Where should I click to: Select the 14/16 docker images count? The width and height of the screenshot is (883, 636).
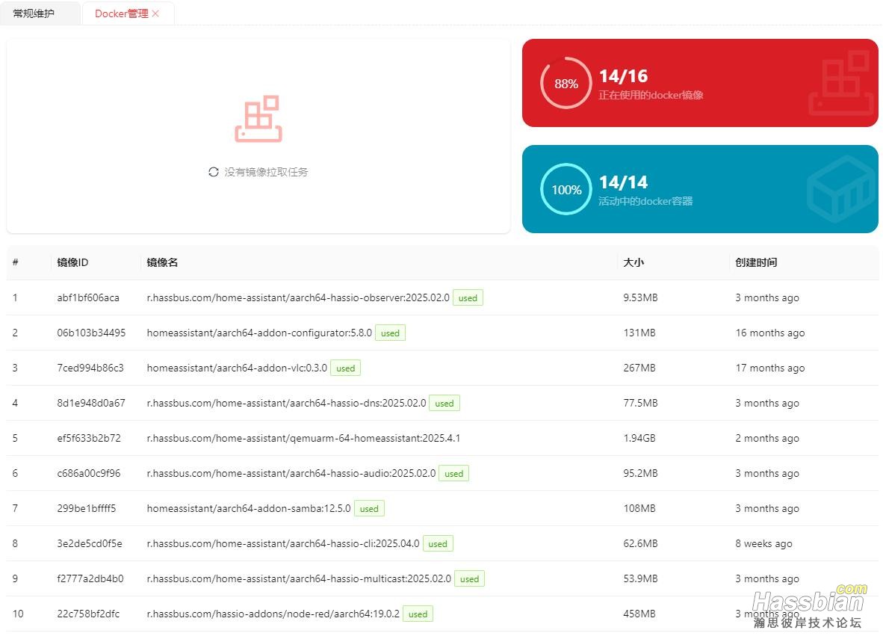point(623,76)
